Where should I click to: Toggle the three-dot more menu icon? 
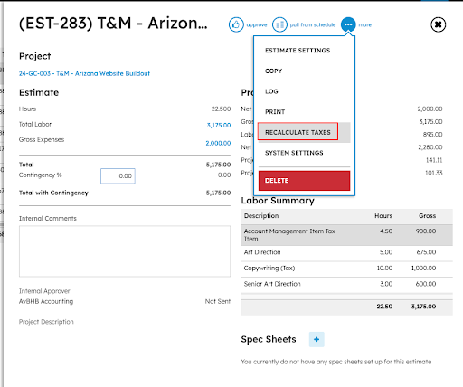pyautogui.click(x=348, y=24)
